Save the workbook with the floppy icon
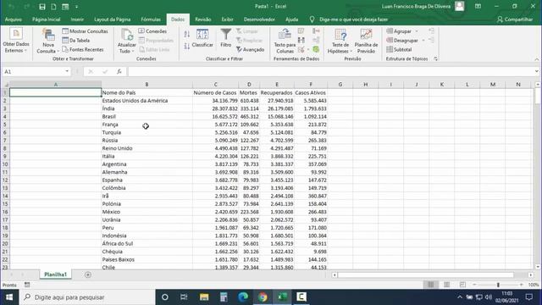The image size is (542, 305). [x=42, y=7]
